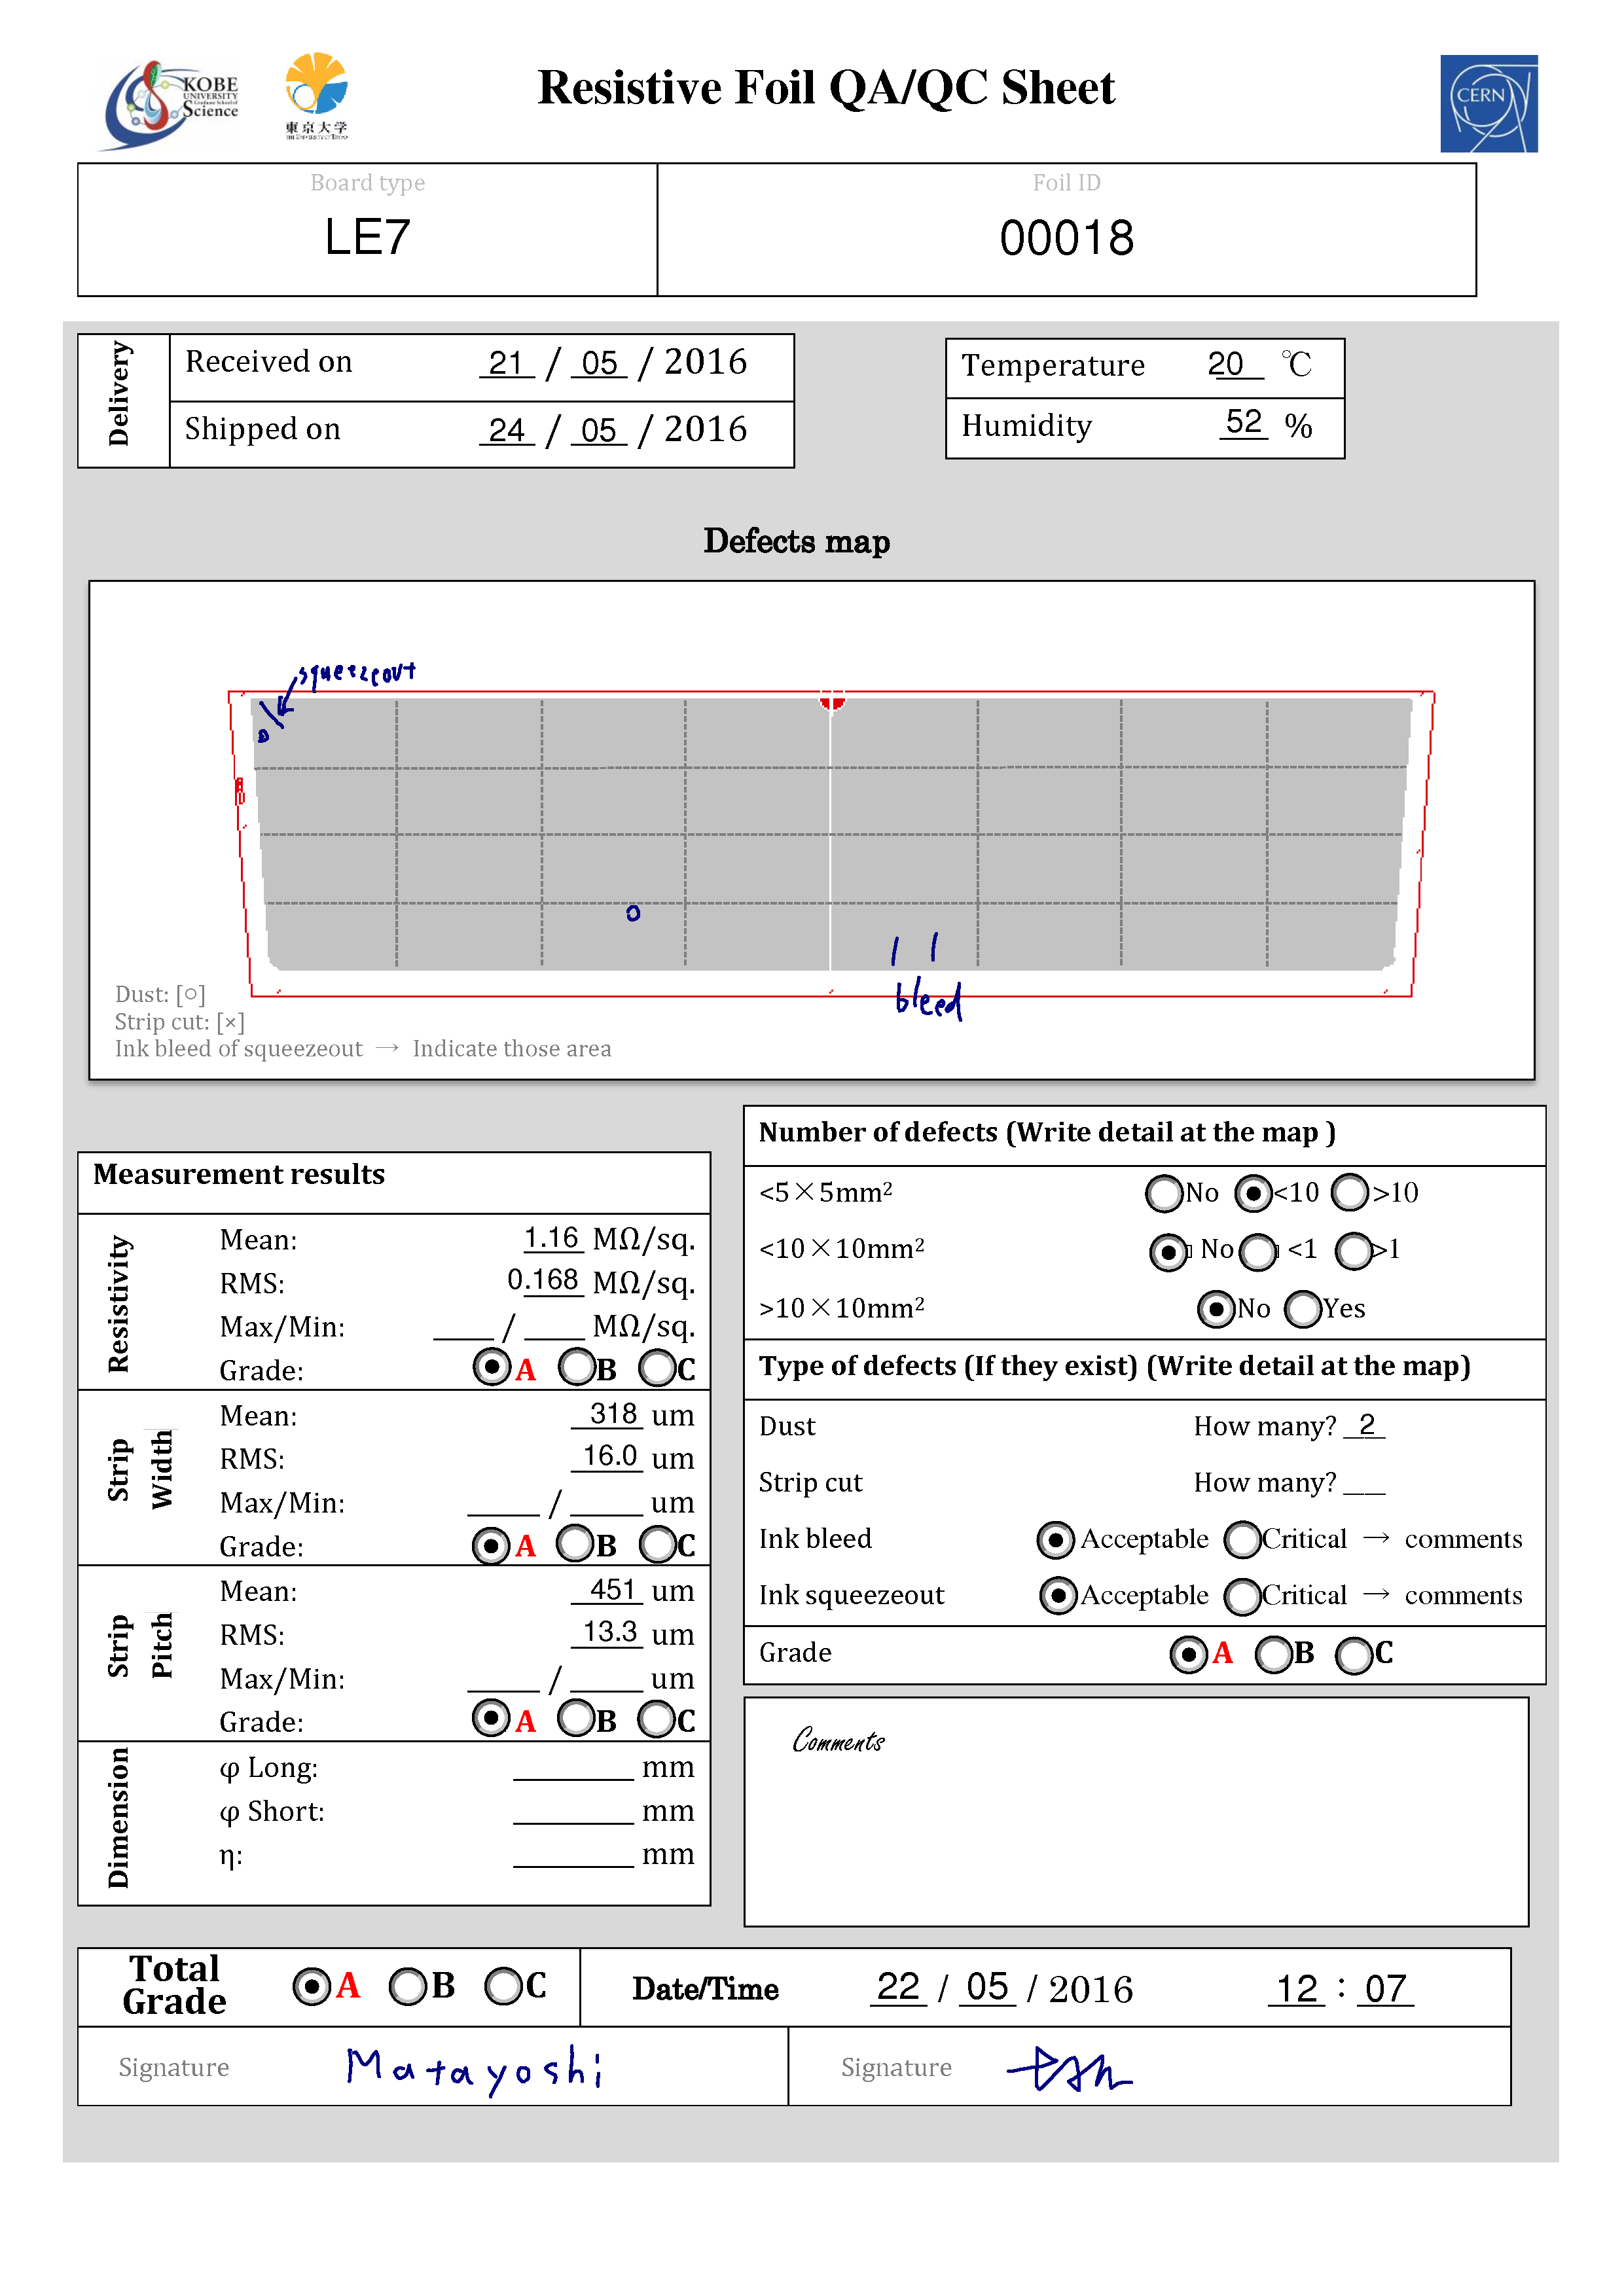The height and width of the screenshot is (2296, 1624).
Task: Select Resistivity grade C radio button
Action: 657,1367
